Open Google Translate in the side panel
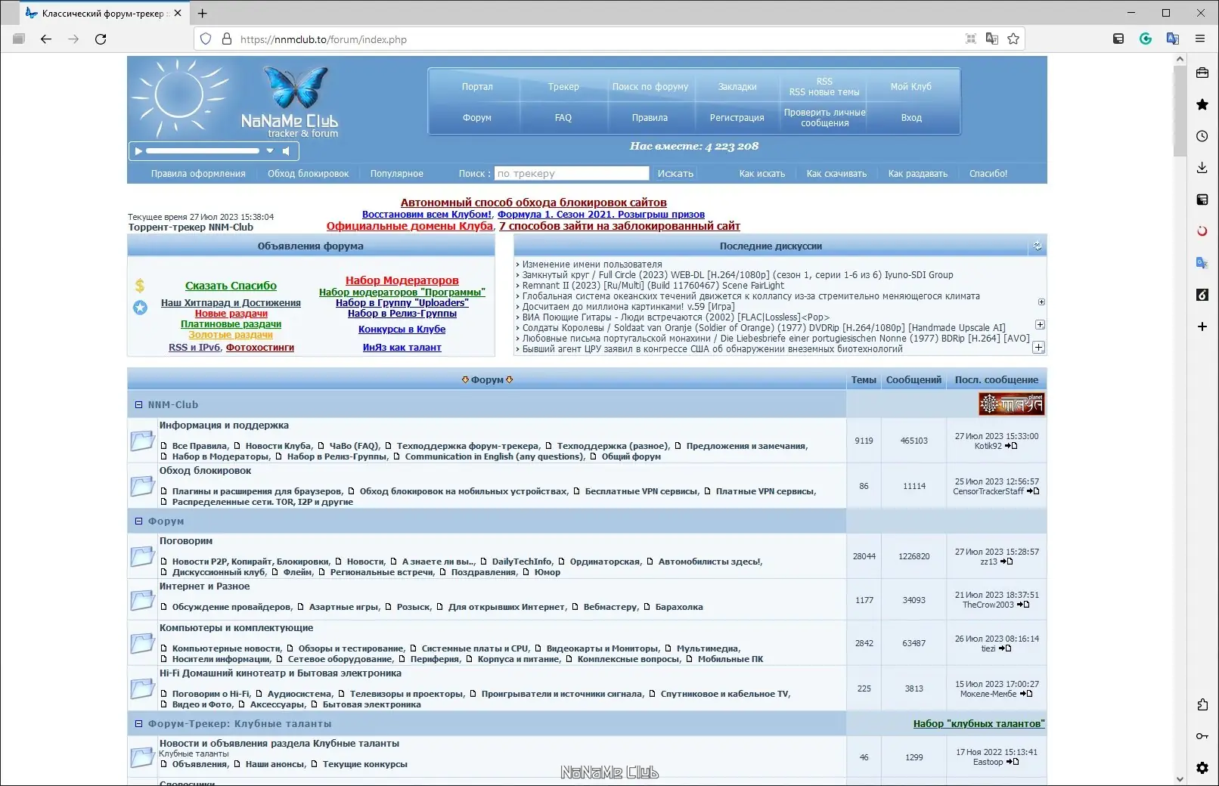Screen dimensions: 1219x786 point(1202,263)
